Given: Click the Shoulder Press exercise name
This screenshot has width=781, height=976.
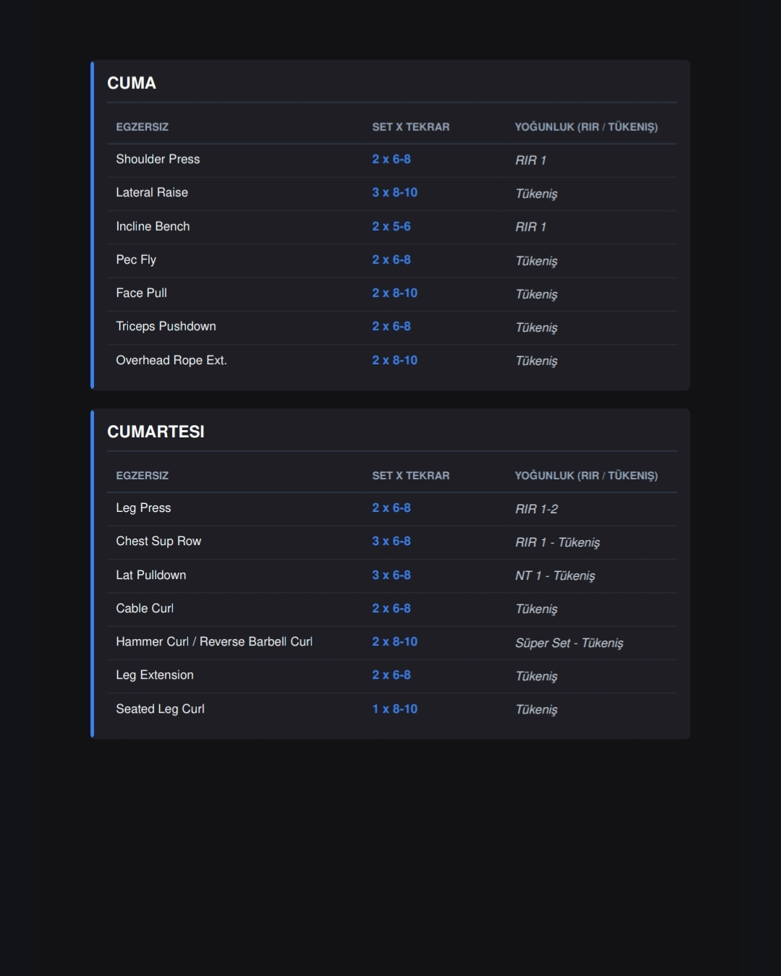Looking at the screenshot, I should 158,159.
